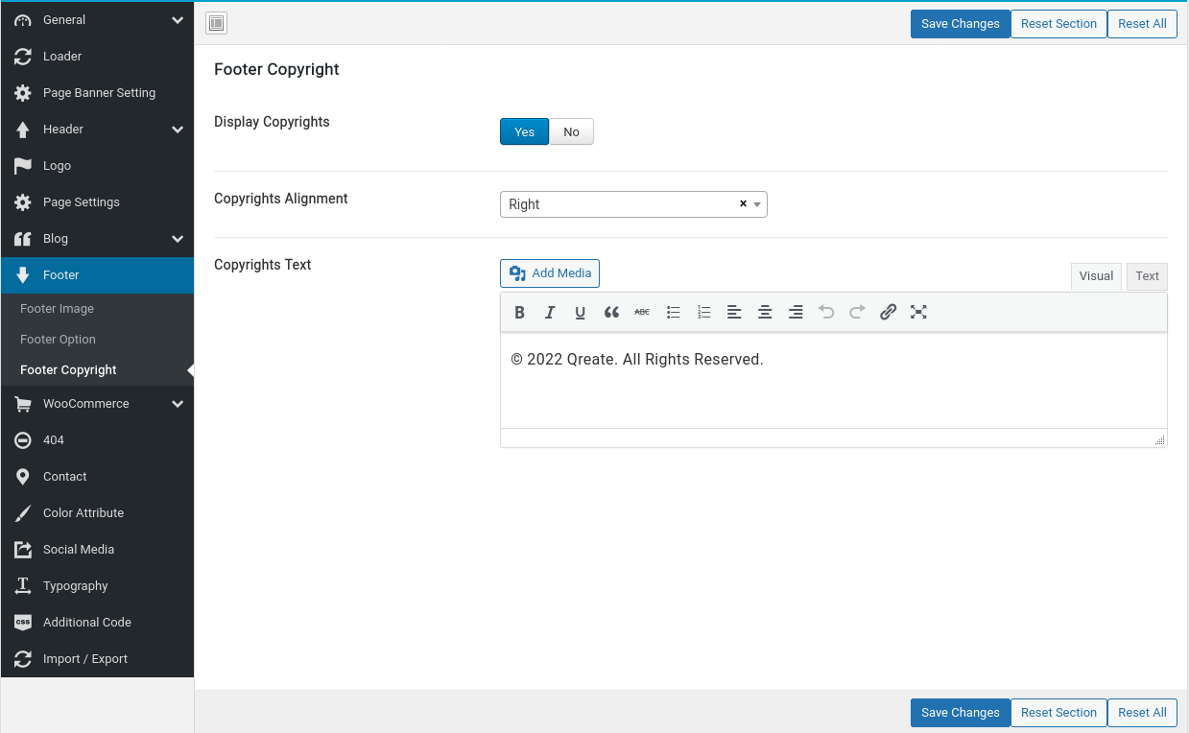Center-align text in the editor

coord(765,312)
